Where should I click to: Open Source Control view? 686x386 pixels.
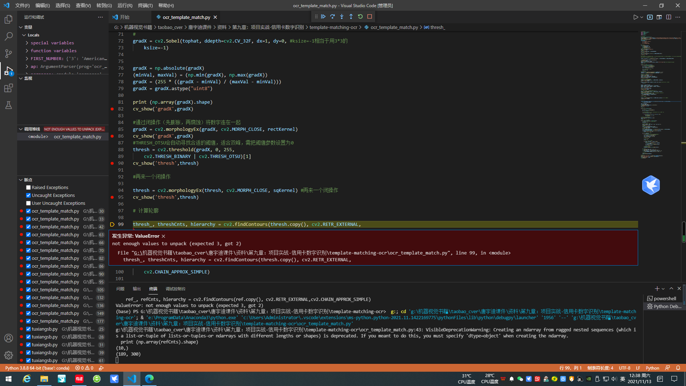9,53
